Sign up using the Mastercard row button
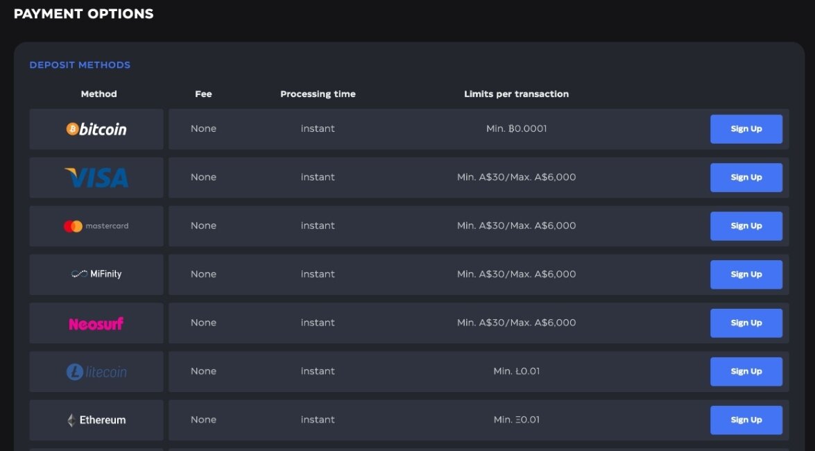Image resolution: width=815 pixels, height=451 pixels. click(746, 226)
